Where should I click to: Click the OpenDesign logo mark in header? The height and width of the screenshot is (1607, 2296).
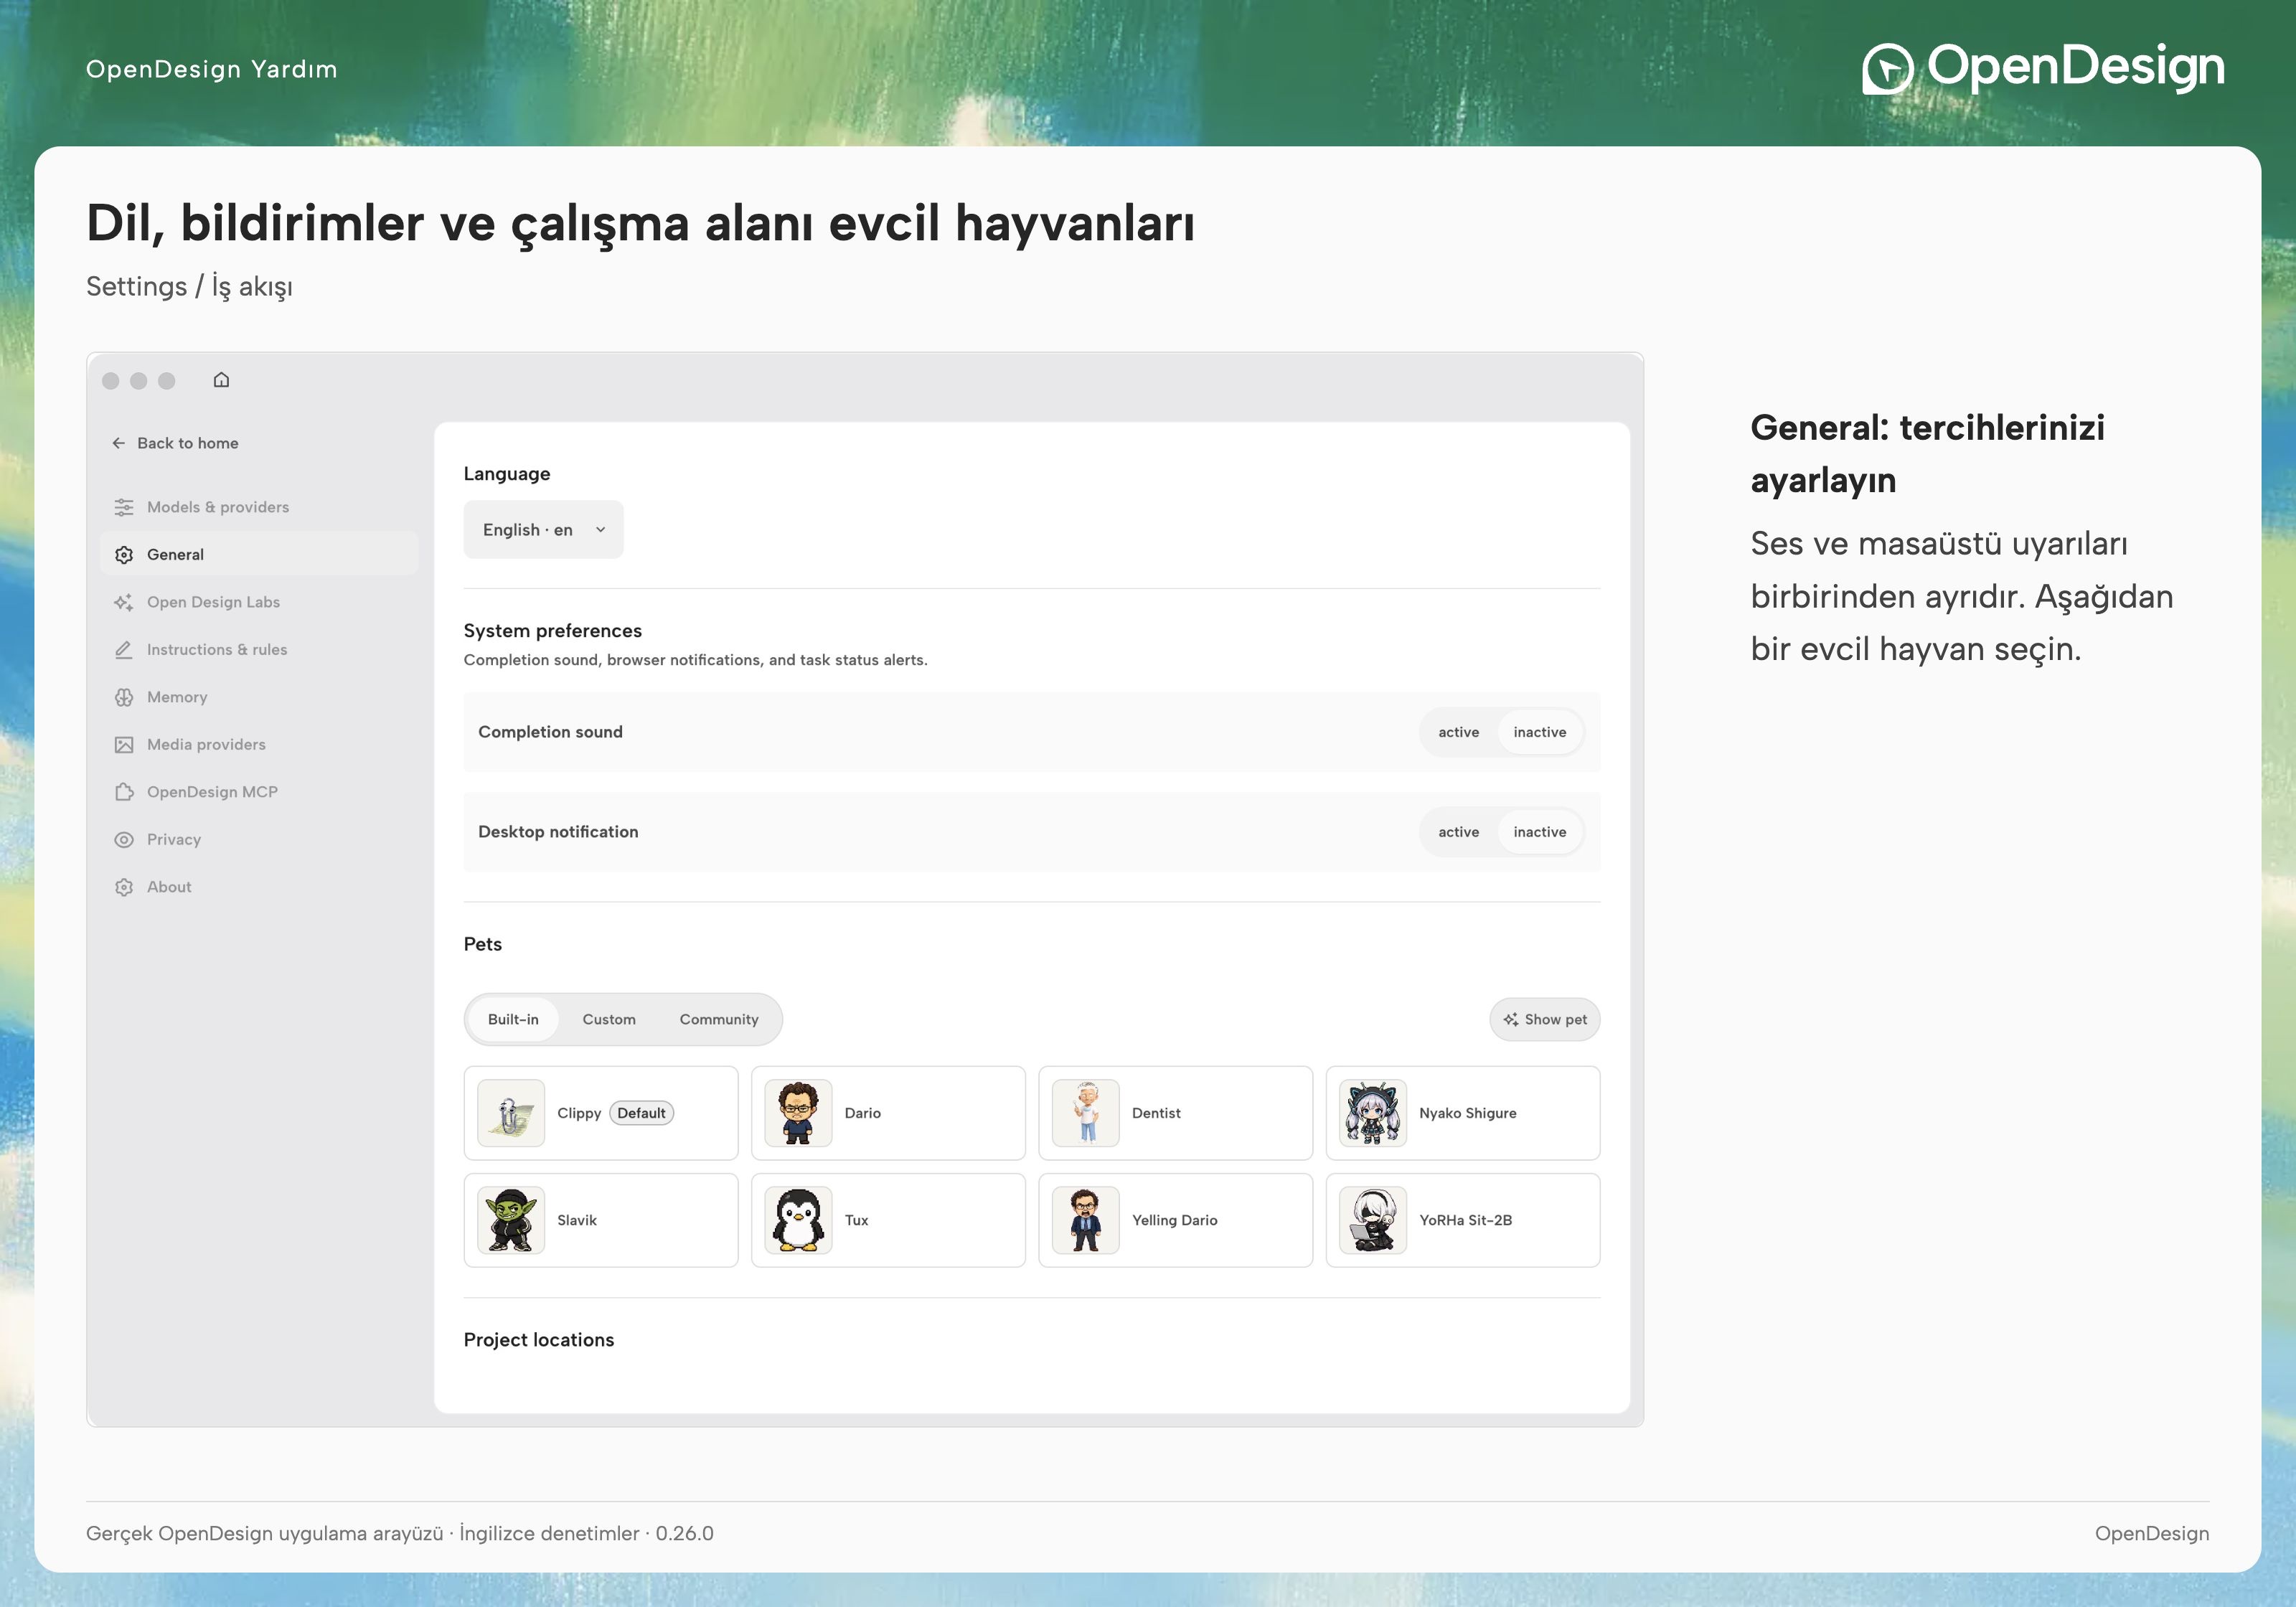(x=1887, y=69)
